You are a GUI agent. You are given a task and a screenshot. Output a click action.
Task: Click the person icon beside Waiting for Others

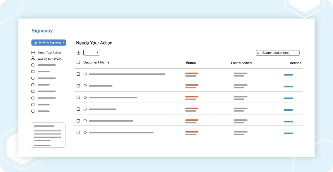[x=33, y=58]
